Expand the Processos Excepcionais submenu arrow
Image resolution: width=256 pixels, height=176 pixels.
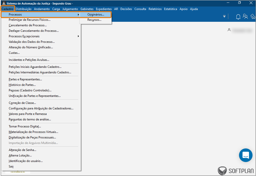point(78,36)
